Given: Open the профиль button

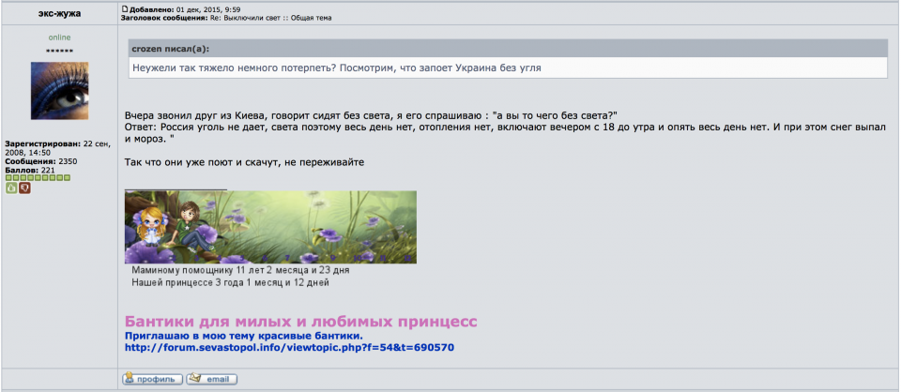Looking at the screenshot, I should tap(151, 379).
